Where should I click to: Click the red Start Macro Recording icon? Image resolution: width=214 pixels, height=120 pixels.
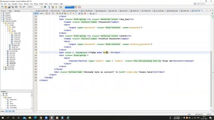85,13
